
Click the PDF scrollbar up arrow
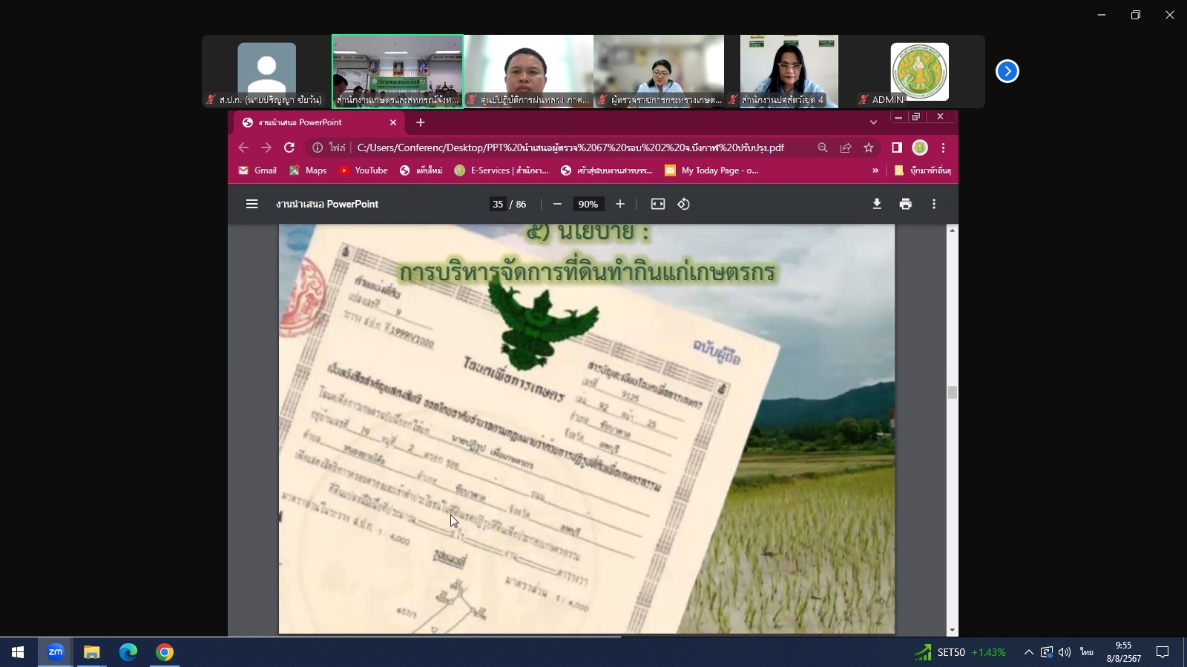coord(953,230)
